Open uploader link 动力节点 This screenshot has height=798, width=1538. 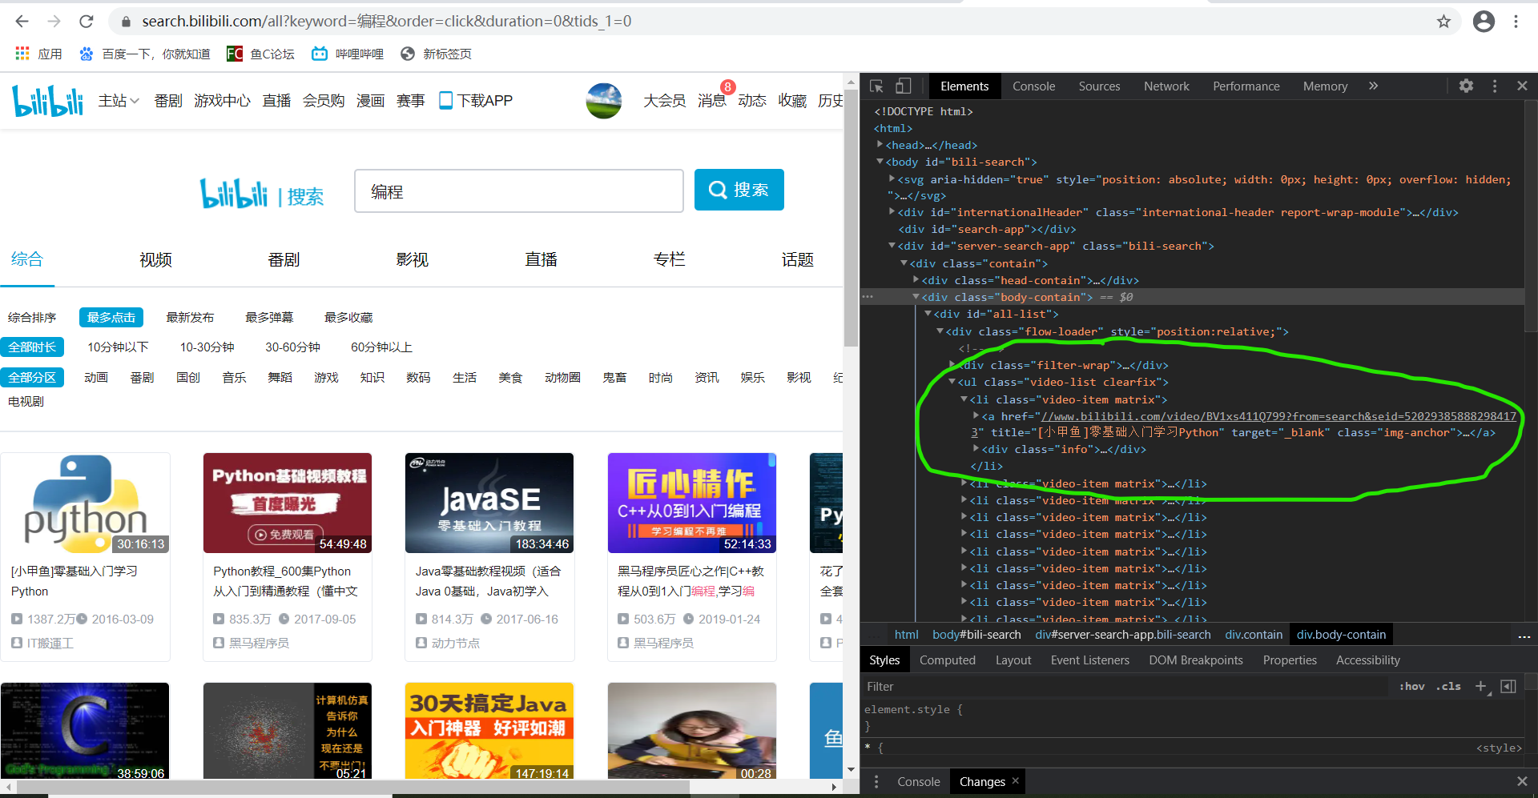(x=455, y=643)
